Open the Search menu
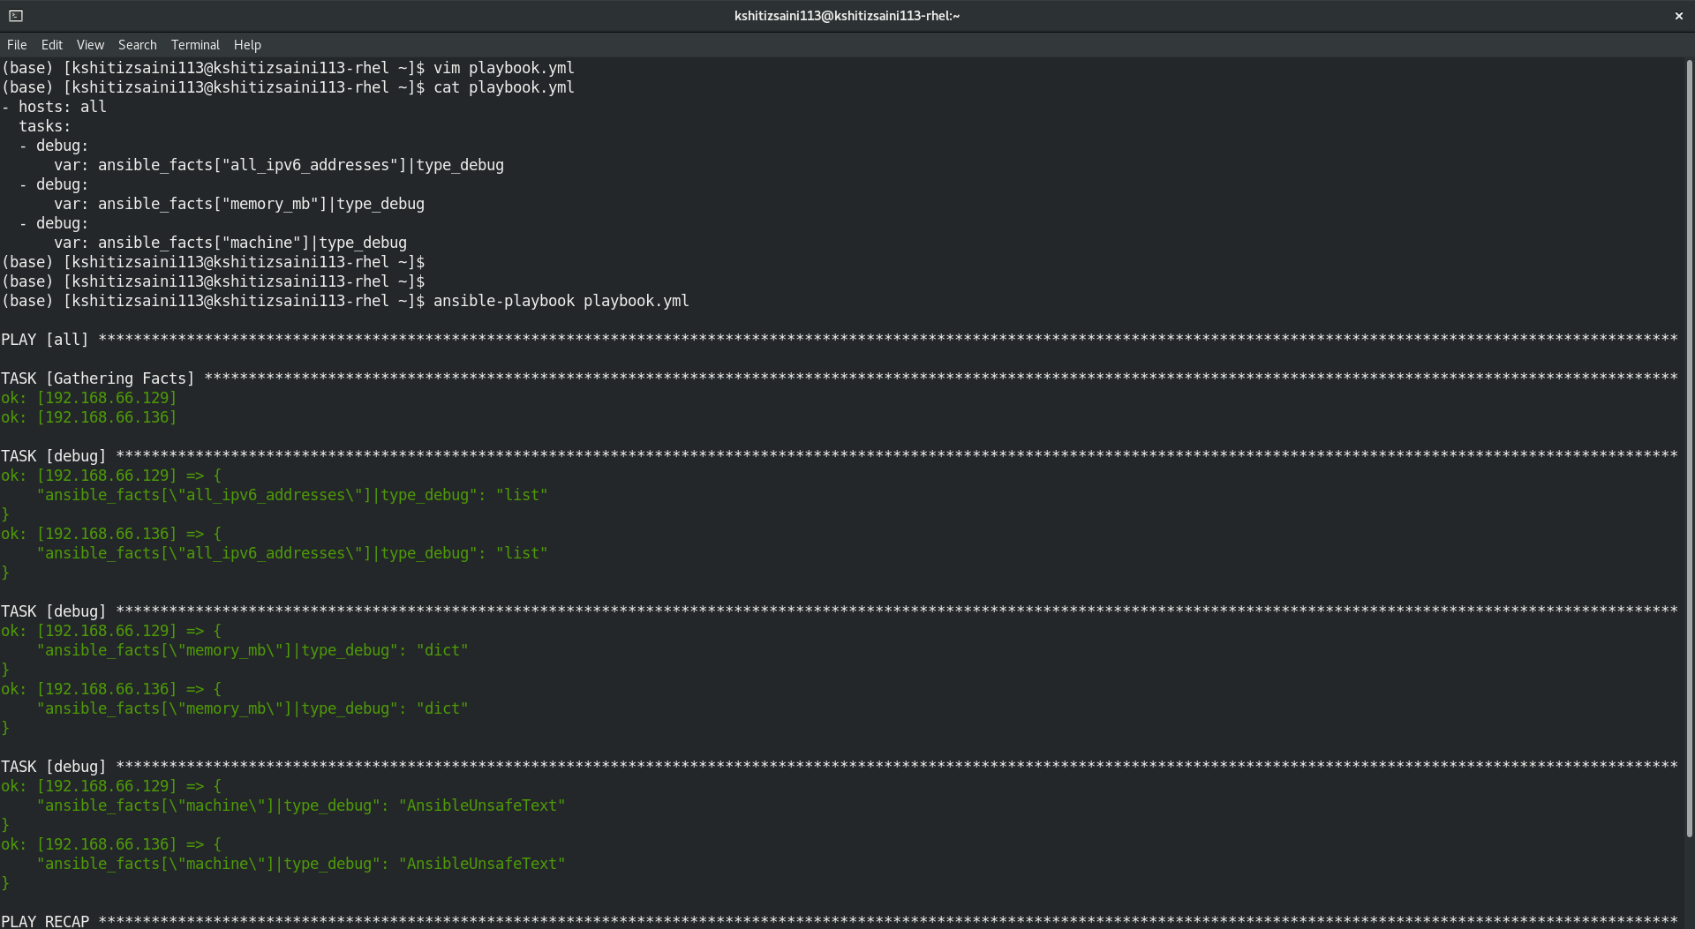This screenshot has width=1695, height=929. click(x=137, y=45)
